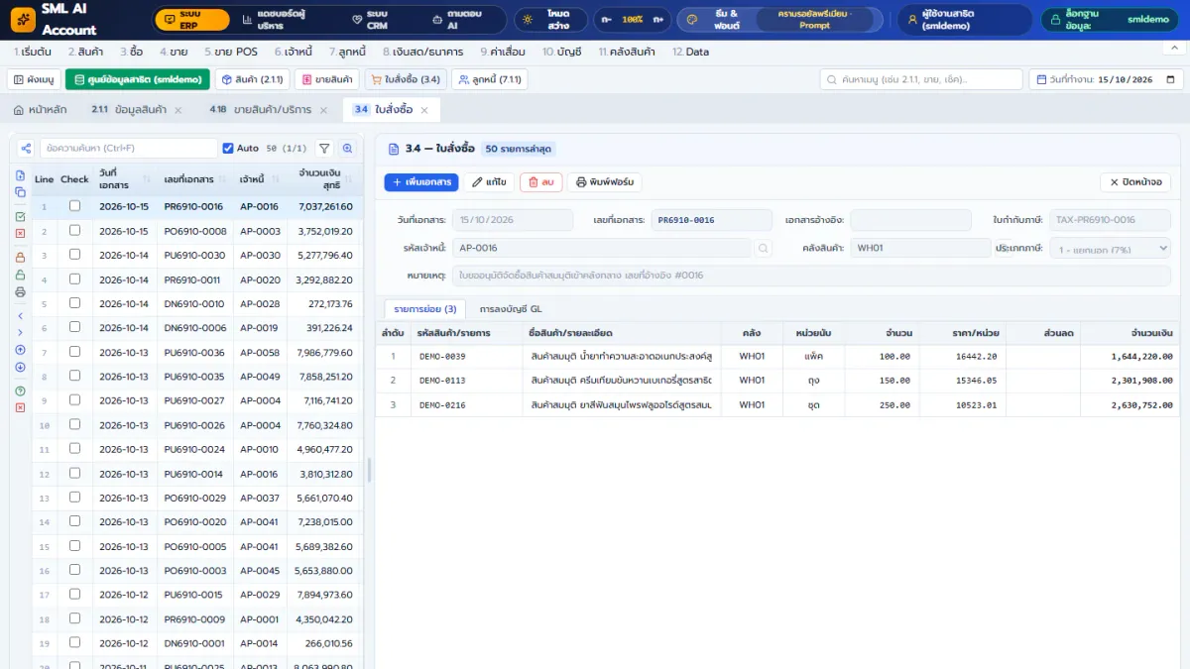
Task: Open the smldemo user menu
Action: [963, 20]
